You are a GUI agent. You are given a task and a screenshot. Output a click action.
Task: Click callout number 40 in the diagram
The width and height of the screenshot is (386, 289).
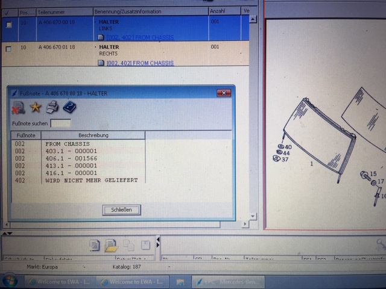click(288, 147)
